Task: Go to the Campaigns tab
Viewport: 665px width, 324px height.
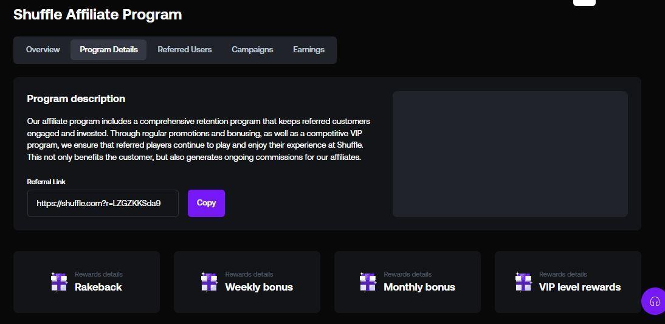Action: [x=252, y=50]
